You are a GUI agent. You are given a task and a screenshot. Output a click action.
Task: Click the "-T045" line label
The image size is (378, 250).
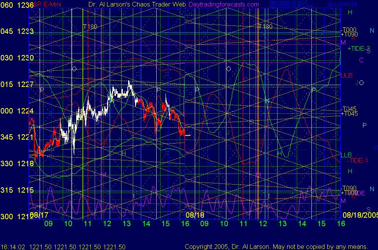349,109
